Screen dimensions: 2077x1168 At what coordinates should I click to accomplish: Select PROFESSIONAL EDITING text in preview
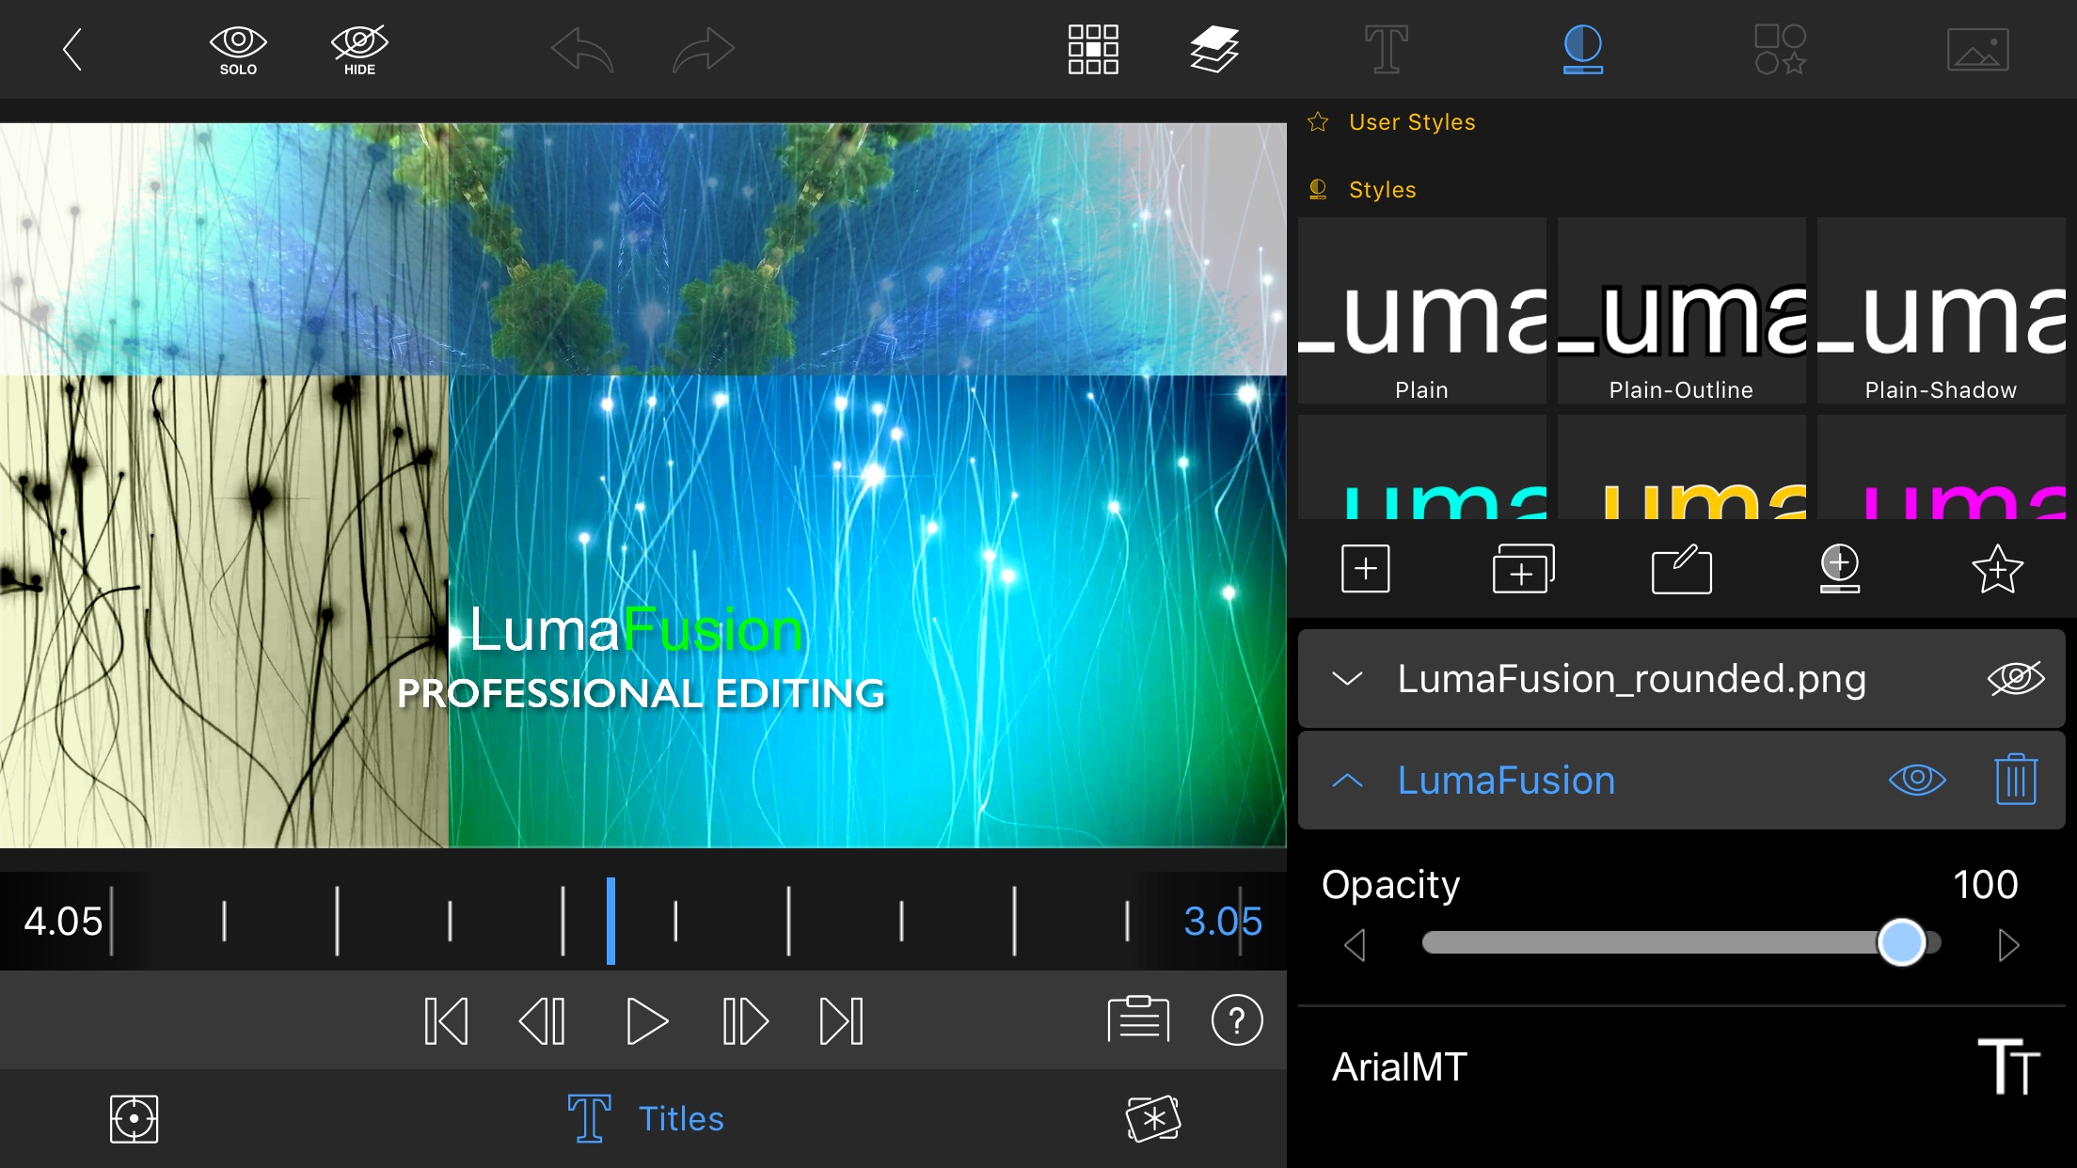point(641,694)
